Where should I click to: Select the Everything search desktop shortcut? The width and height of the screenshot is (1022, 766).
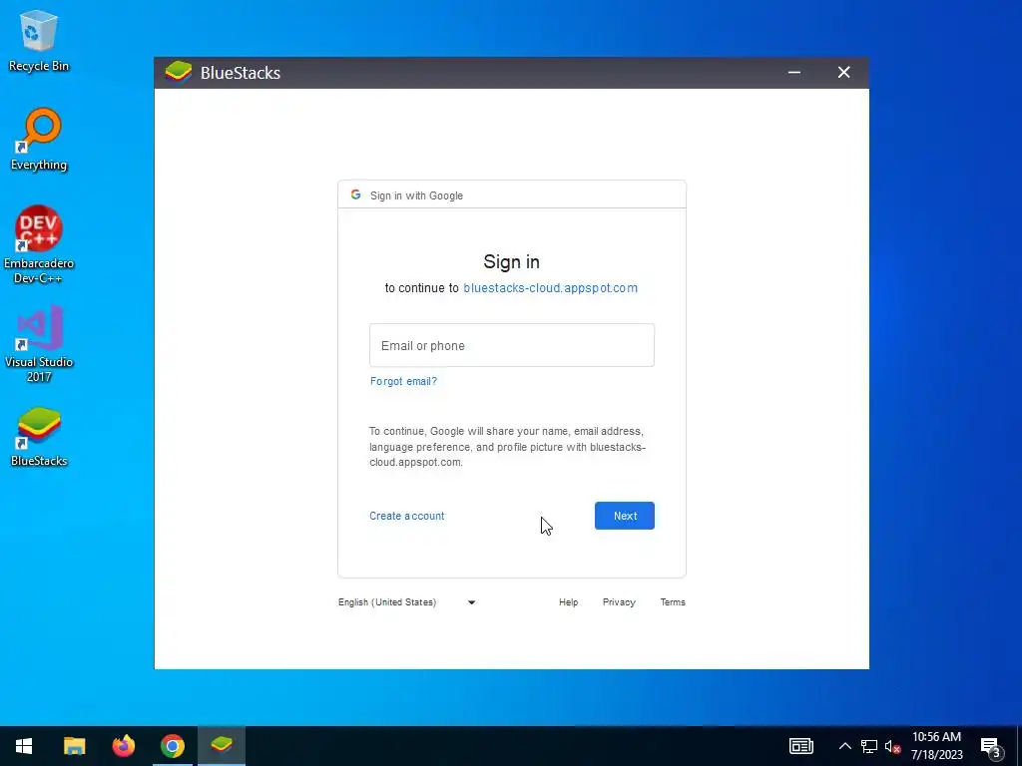[x=39, y=140]
